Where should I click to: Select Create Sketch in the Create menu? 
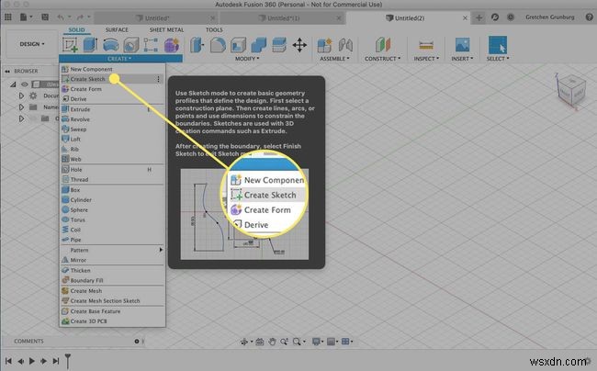pos(112,79)
